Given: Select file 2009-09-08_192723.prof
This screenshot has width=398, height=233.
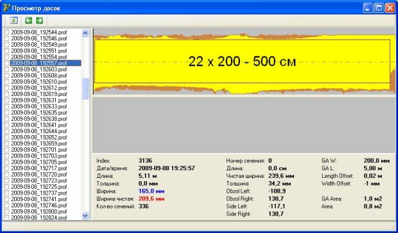Looking at the screenshot, I should pyautogui.click(x=39, y=181).
